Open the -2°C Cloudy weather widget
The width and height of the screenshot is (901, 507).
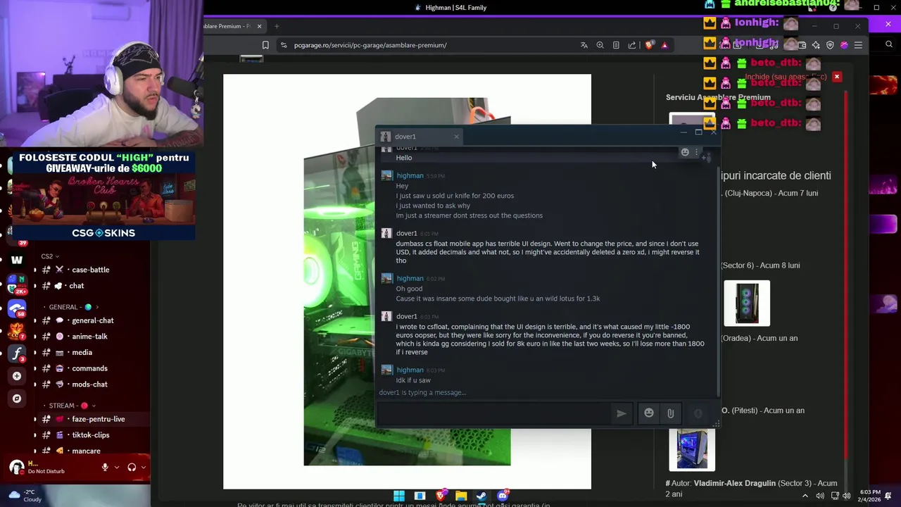pos(25,496)
